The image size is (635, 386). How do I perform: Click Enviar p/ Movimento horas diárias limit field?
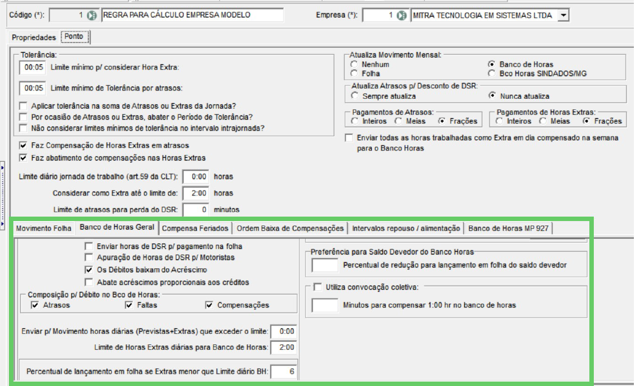pos(283,332)
